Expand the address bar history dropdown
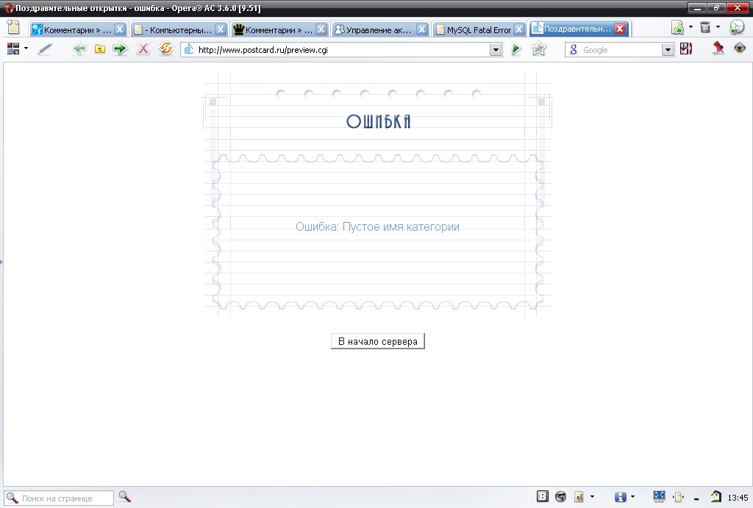 (x=496, y=50)
